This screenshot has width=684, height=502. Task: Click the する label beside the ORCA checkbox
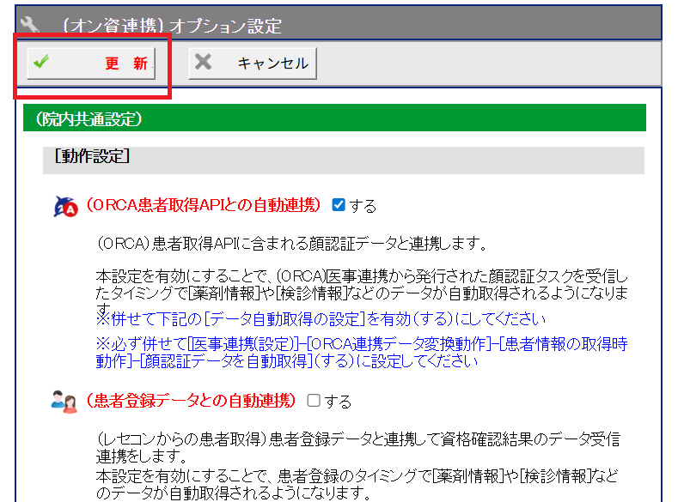coord(363,206)
